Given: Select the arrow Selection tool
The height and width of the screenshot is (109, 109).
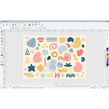Looking at the screenshot, I should [x=2, y=32].
